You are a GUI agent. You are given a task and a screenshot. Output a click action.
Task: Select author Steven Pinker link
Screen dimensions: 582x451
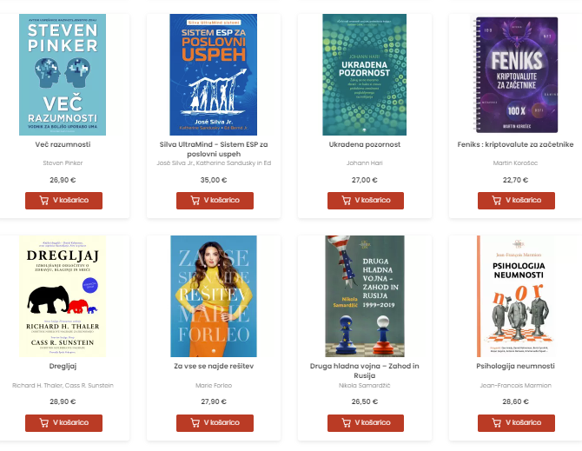click(x=63, y=163)
